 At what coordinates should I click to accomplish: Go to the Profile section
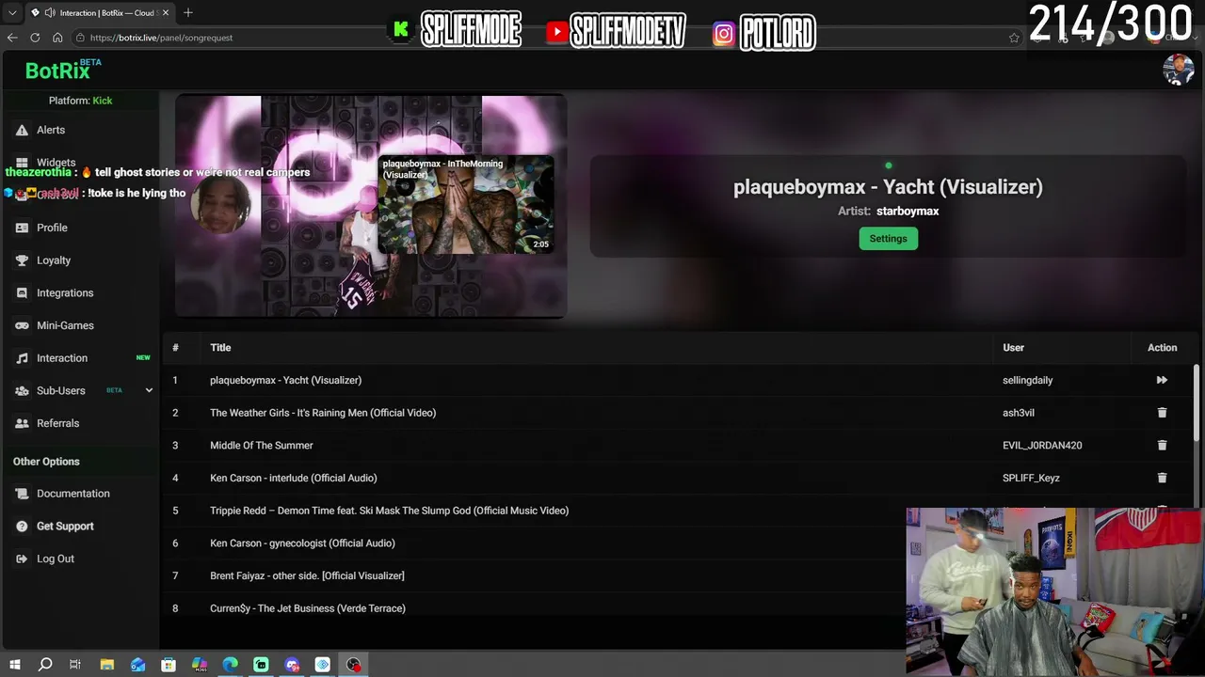click(x=52, y=228)
